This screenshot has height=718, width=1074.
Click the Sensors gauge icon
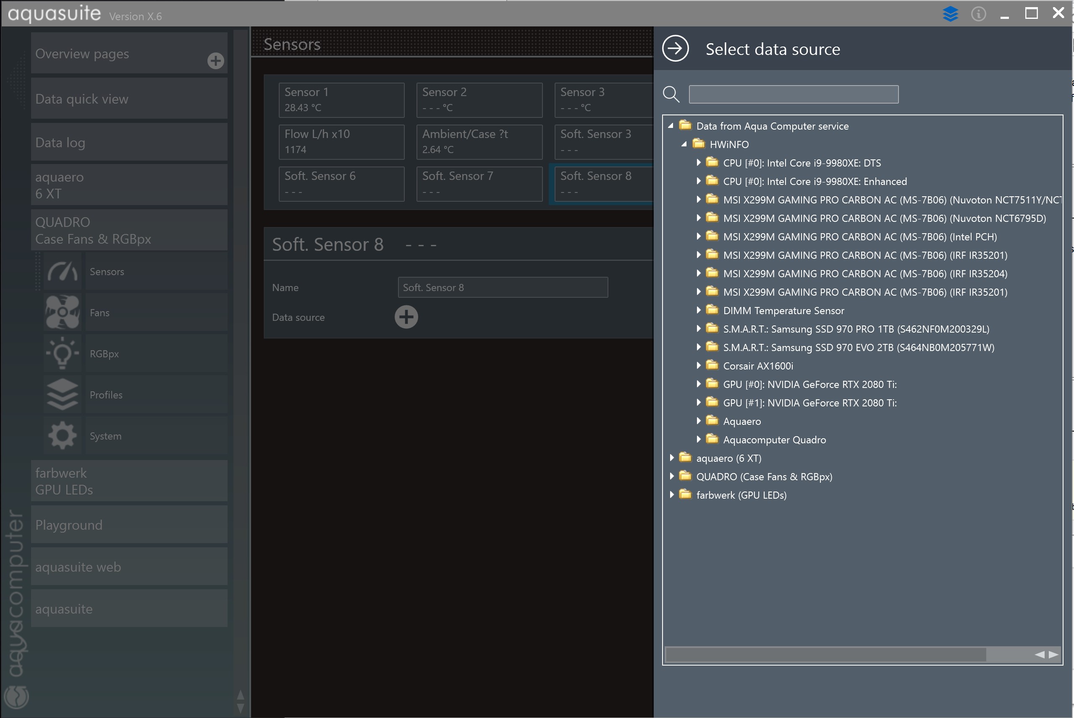tap(63, 271)
